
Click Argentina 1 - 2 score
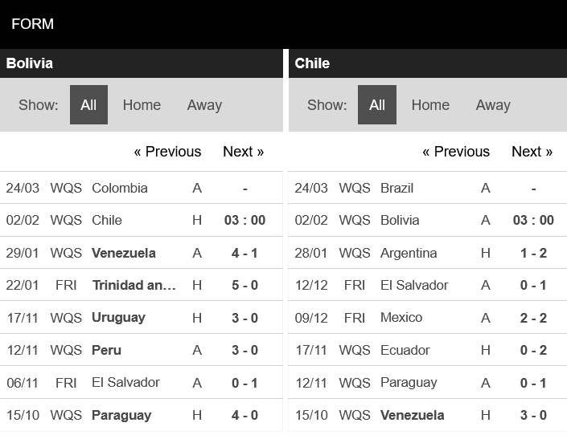[x=533, y=253]
